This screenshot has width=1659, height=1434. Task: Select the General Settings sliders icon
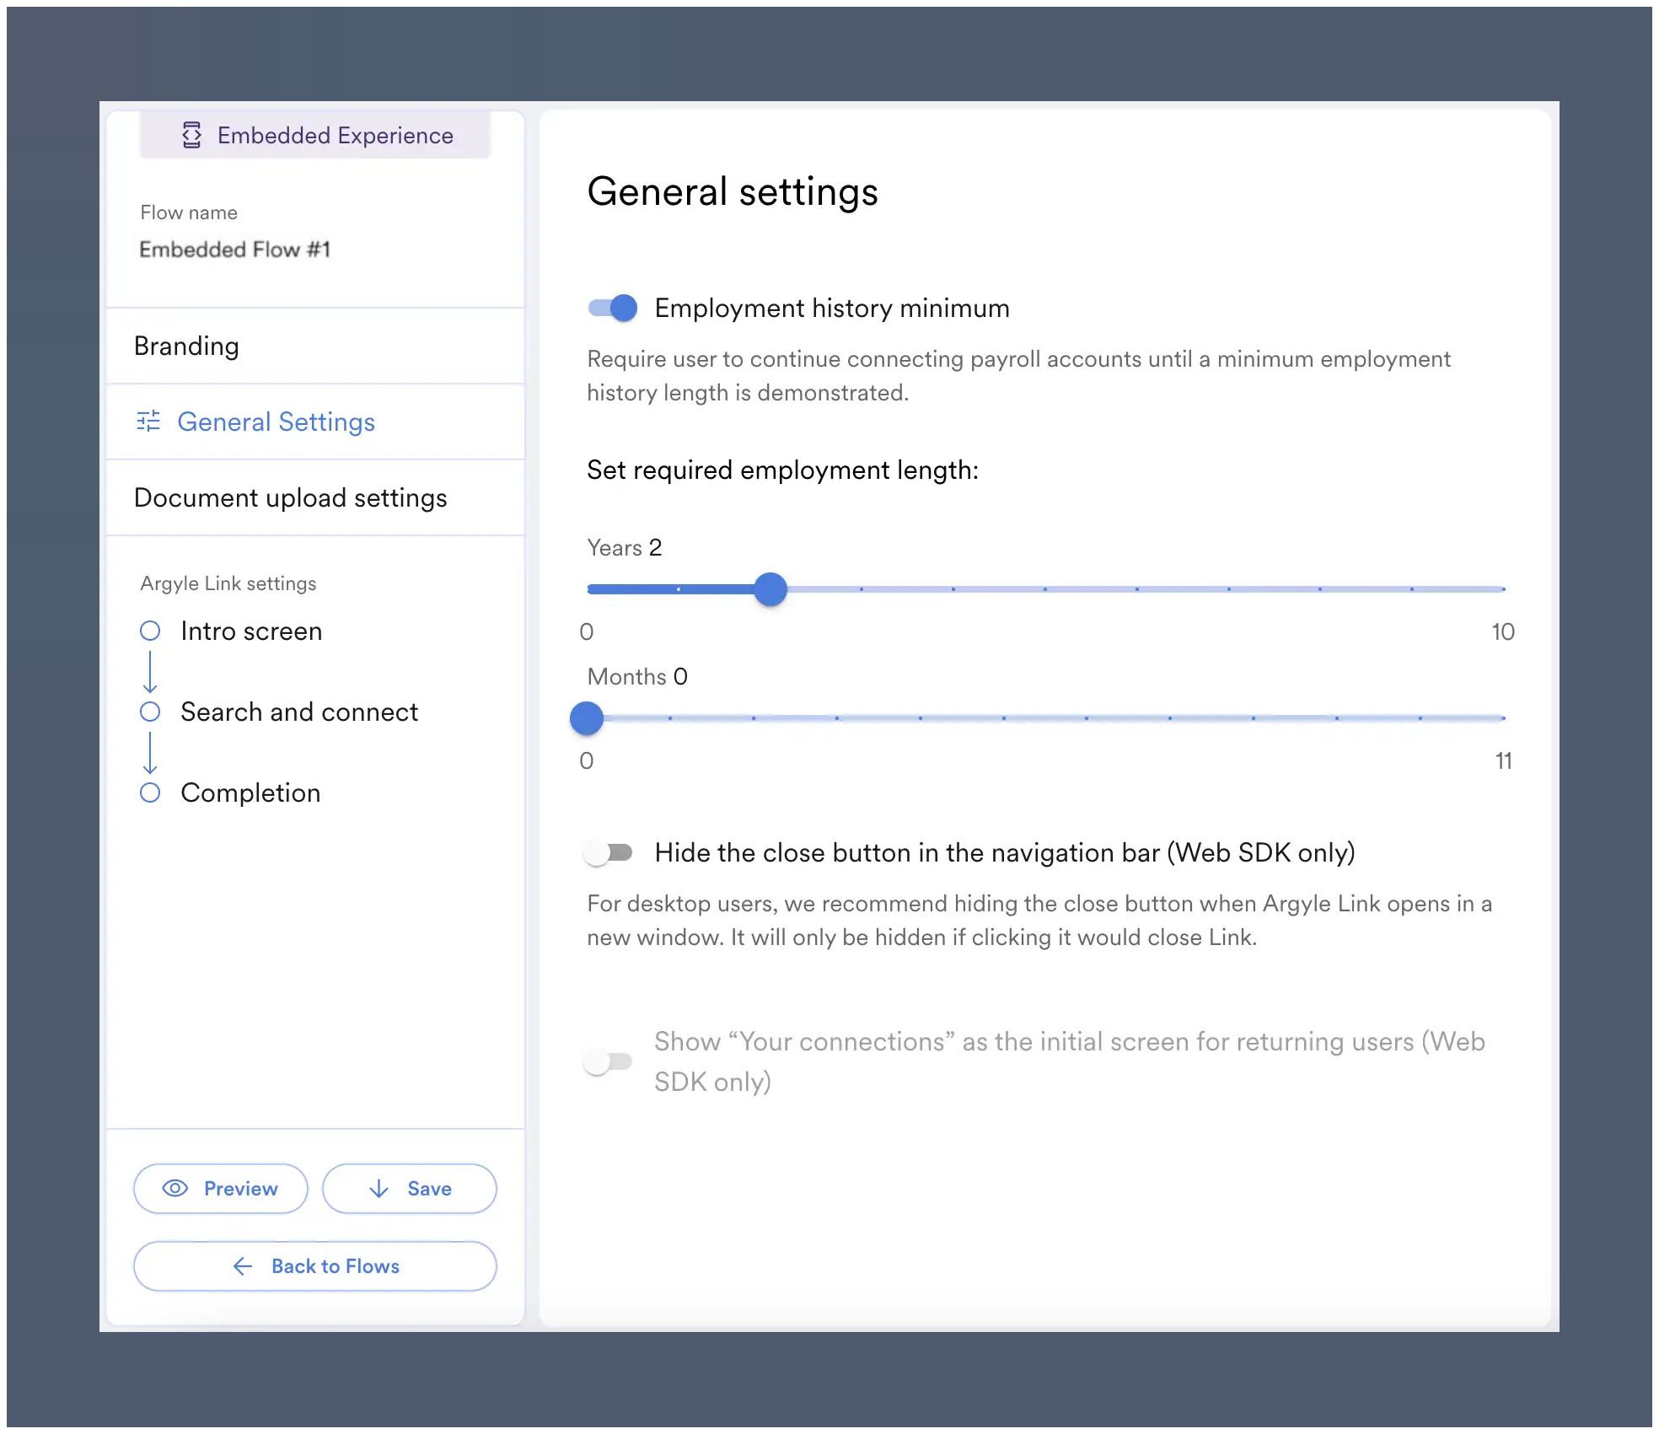pos(149,421)
